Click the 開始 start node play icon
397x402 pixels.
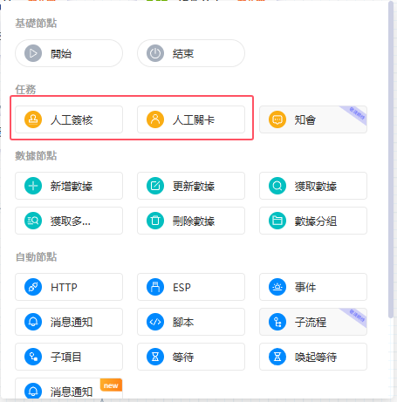[x=33, y=53]
